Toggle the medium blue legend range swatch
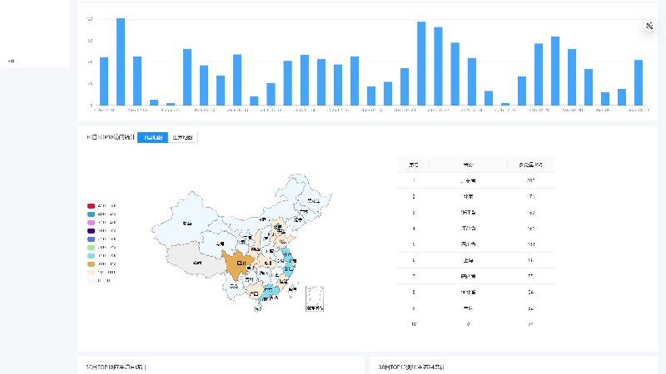Image resolution: width=666 pixels, height=374 pixels. [91, 239]
